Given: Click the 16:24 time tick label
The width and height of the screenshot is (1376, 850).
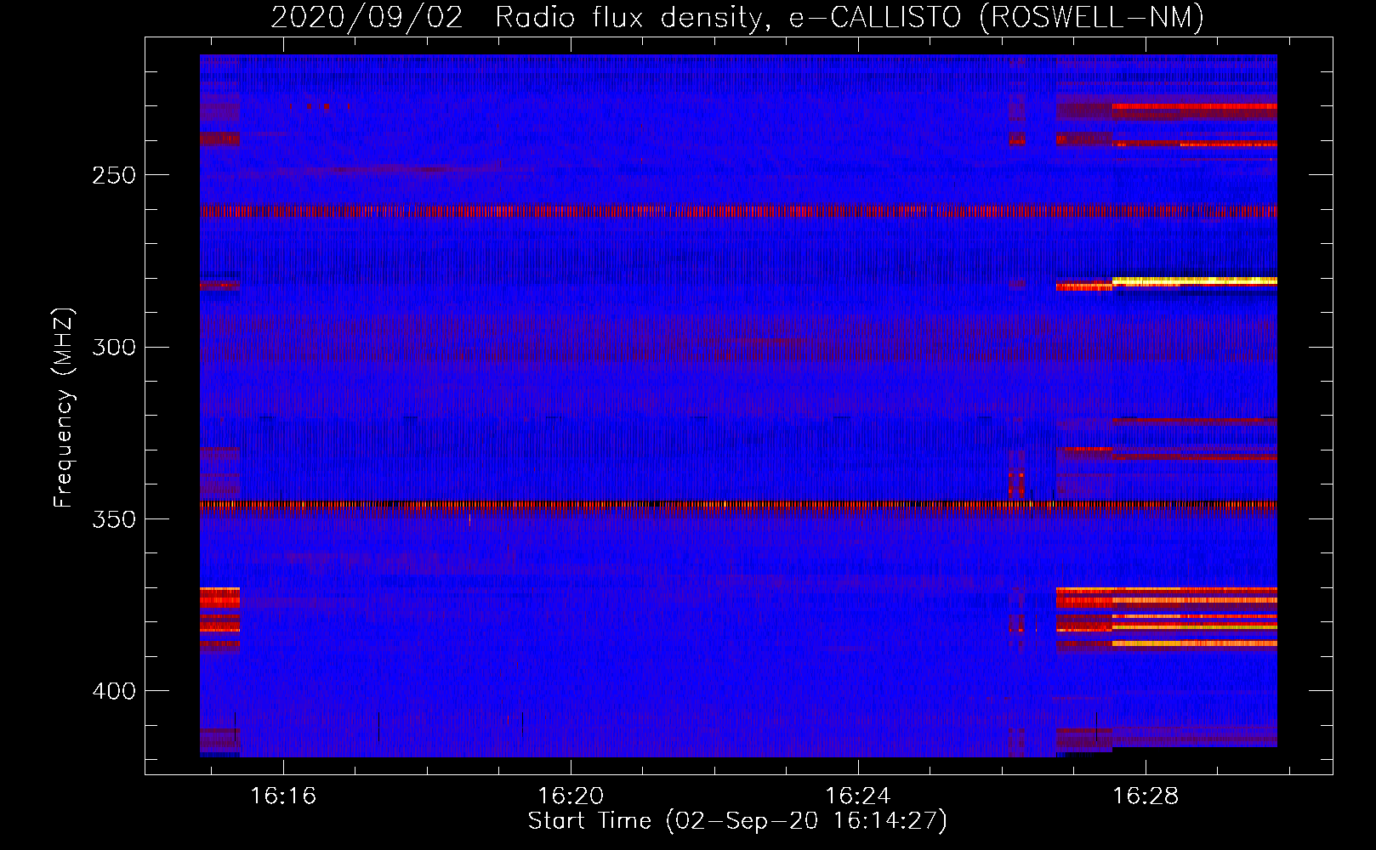Looking at the screenshot, I should 858,796.
